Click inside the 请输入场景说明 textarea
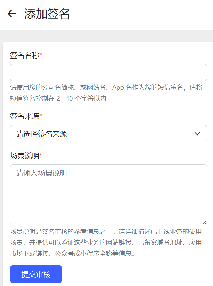 108,195
